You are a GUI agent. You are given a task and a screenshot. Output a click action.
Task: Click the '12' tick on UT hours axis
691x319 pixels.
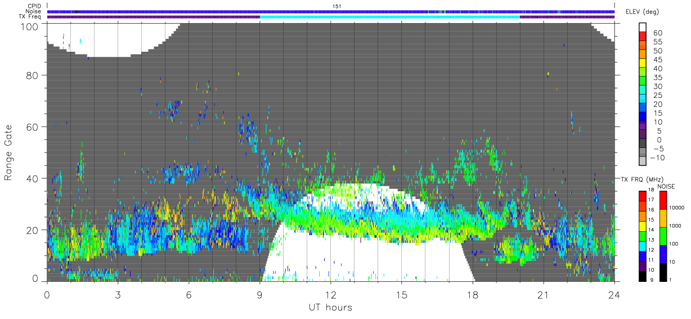[x=330, y=295]
